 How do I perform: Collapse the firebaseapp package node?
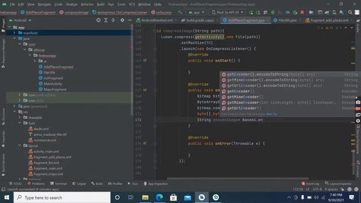tap(30, 55)
